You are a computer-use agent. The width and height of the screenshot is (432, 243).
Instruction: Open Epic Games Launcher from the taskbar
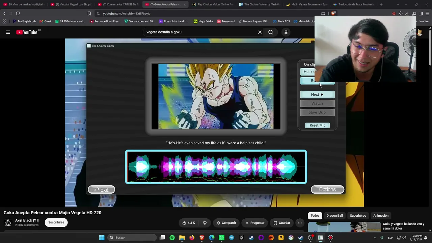coord(241,238)
